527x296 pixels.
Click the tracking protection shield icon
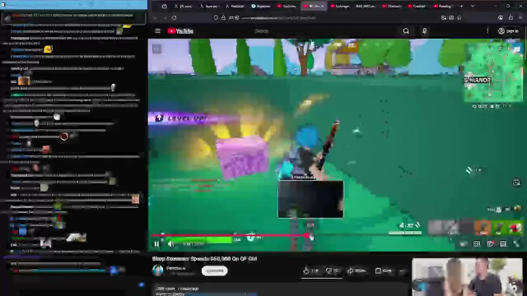216,18
